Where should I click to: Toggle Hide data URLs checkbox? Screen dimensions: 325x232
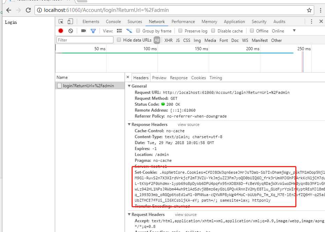click(x=119, y=40)
